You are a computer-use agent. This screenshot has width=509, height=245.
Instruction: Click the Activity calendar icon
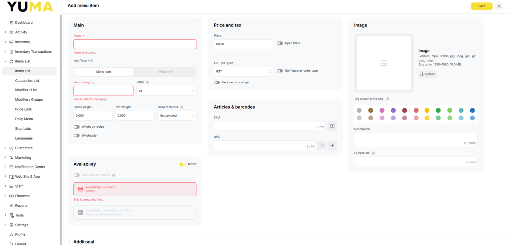point(11,32)
